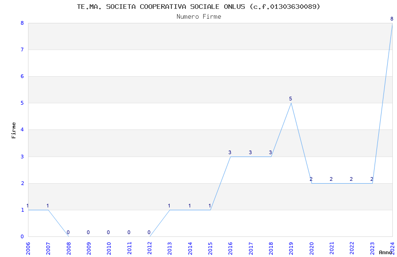Viewport: 397px width, 257px height.
Task: Select the 2021 data label 2
Action: click(331, 179)
